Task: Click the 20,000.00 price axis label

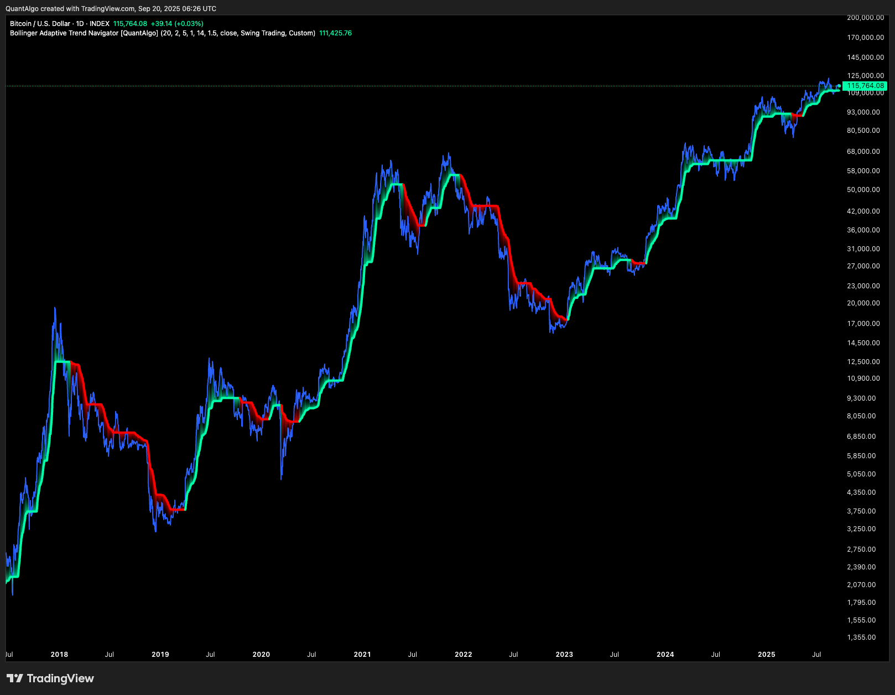Action: 863,303
